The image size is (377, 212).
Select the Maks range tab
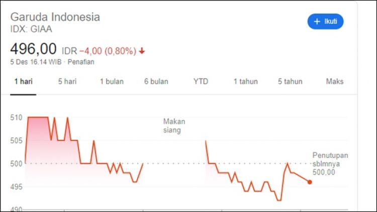[x=334, y=81]
